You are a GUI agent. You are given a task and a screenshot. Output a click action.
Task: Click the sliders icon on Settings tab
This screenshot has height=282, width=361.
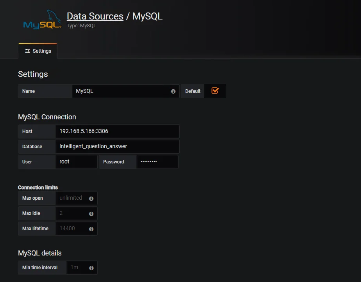coord(27,51)
